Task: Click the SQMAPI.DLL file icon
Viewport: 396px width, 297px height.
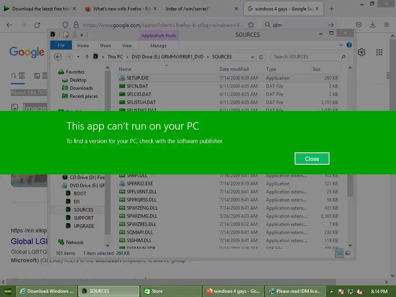Action: tap(122, 232)
